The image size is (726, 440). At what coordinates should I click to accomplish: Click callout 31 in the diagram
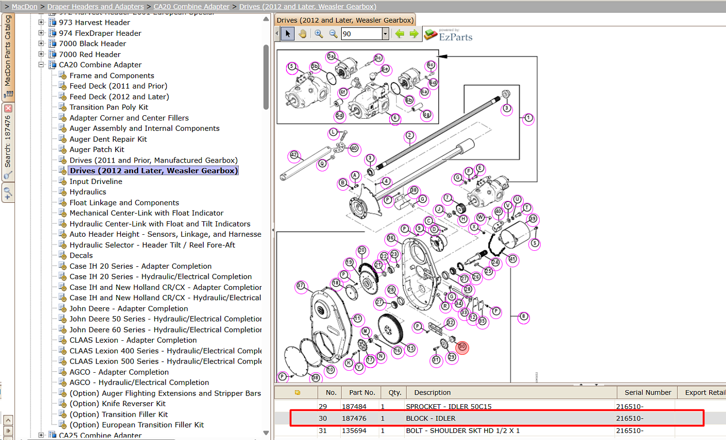436,360
